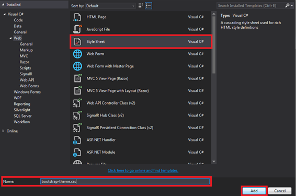Choose the ASP.NET Module icon
Screen dimensions: 296x196
(x=77, y=152)
